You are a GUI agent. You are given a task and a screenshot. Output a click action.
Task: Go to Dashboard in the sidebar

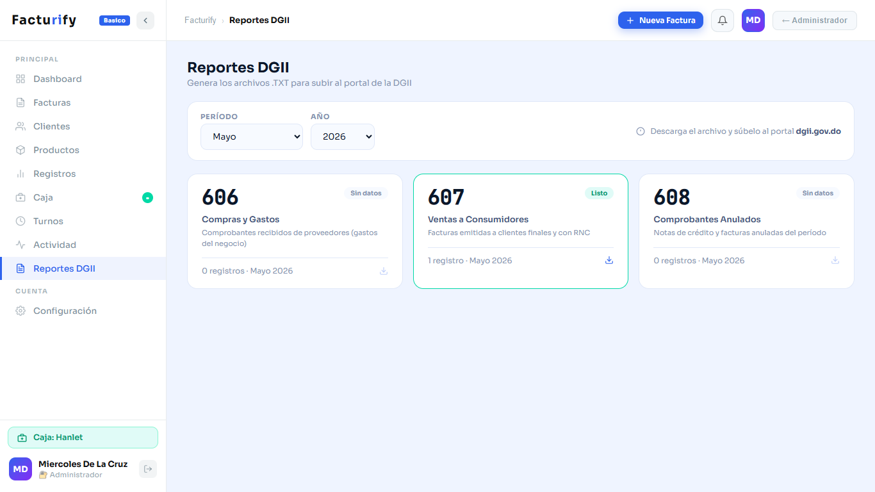point(83,79)
